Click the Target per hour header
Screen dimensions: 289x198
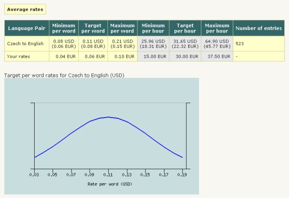coord(185,28)
